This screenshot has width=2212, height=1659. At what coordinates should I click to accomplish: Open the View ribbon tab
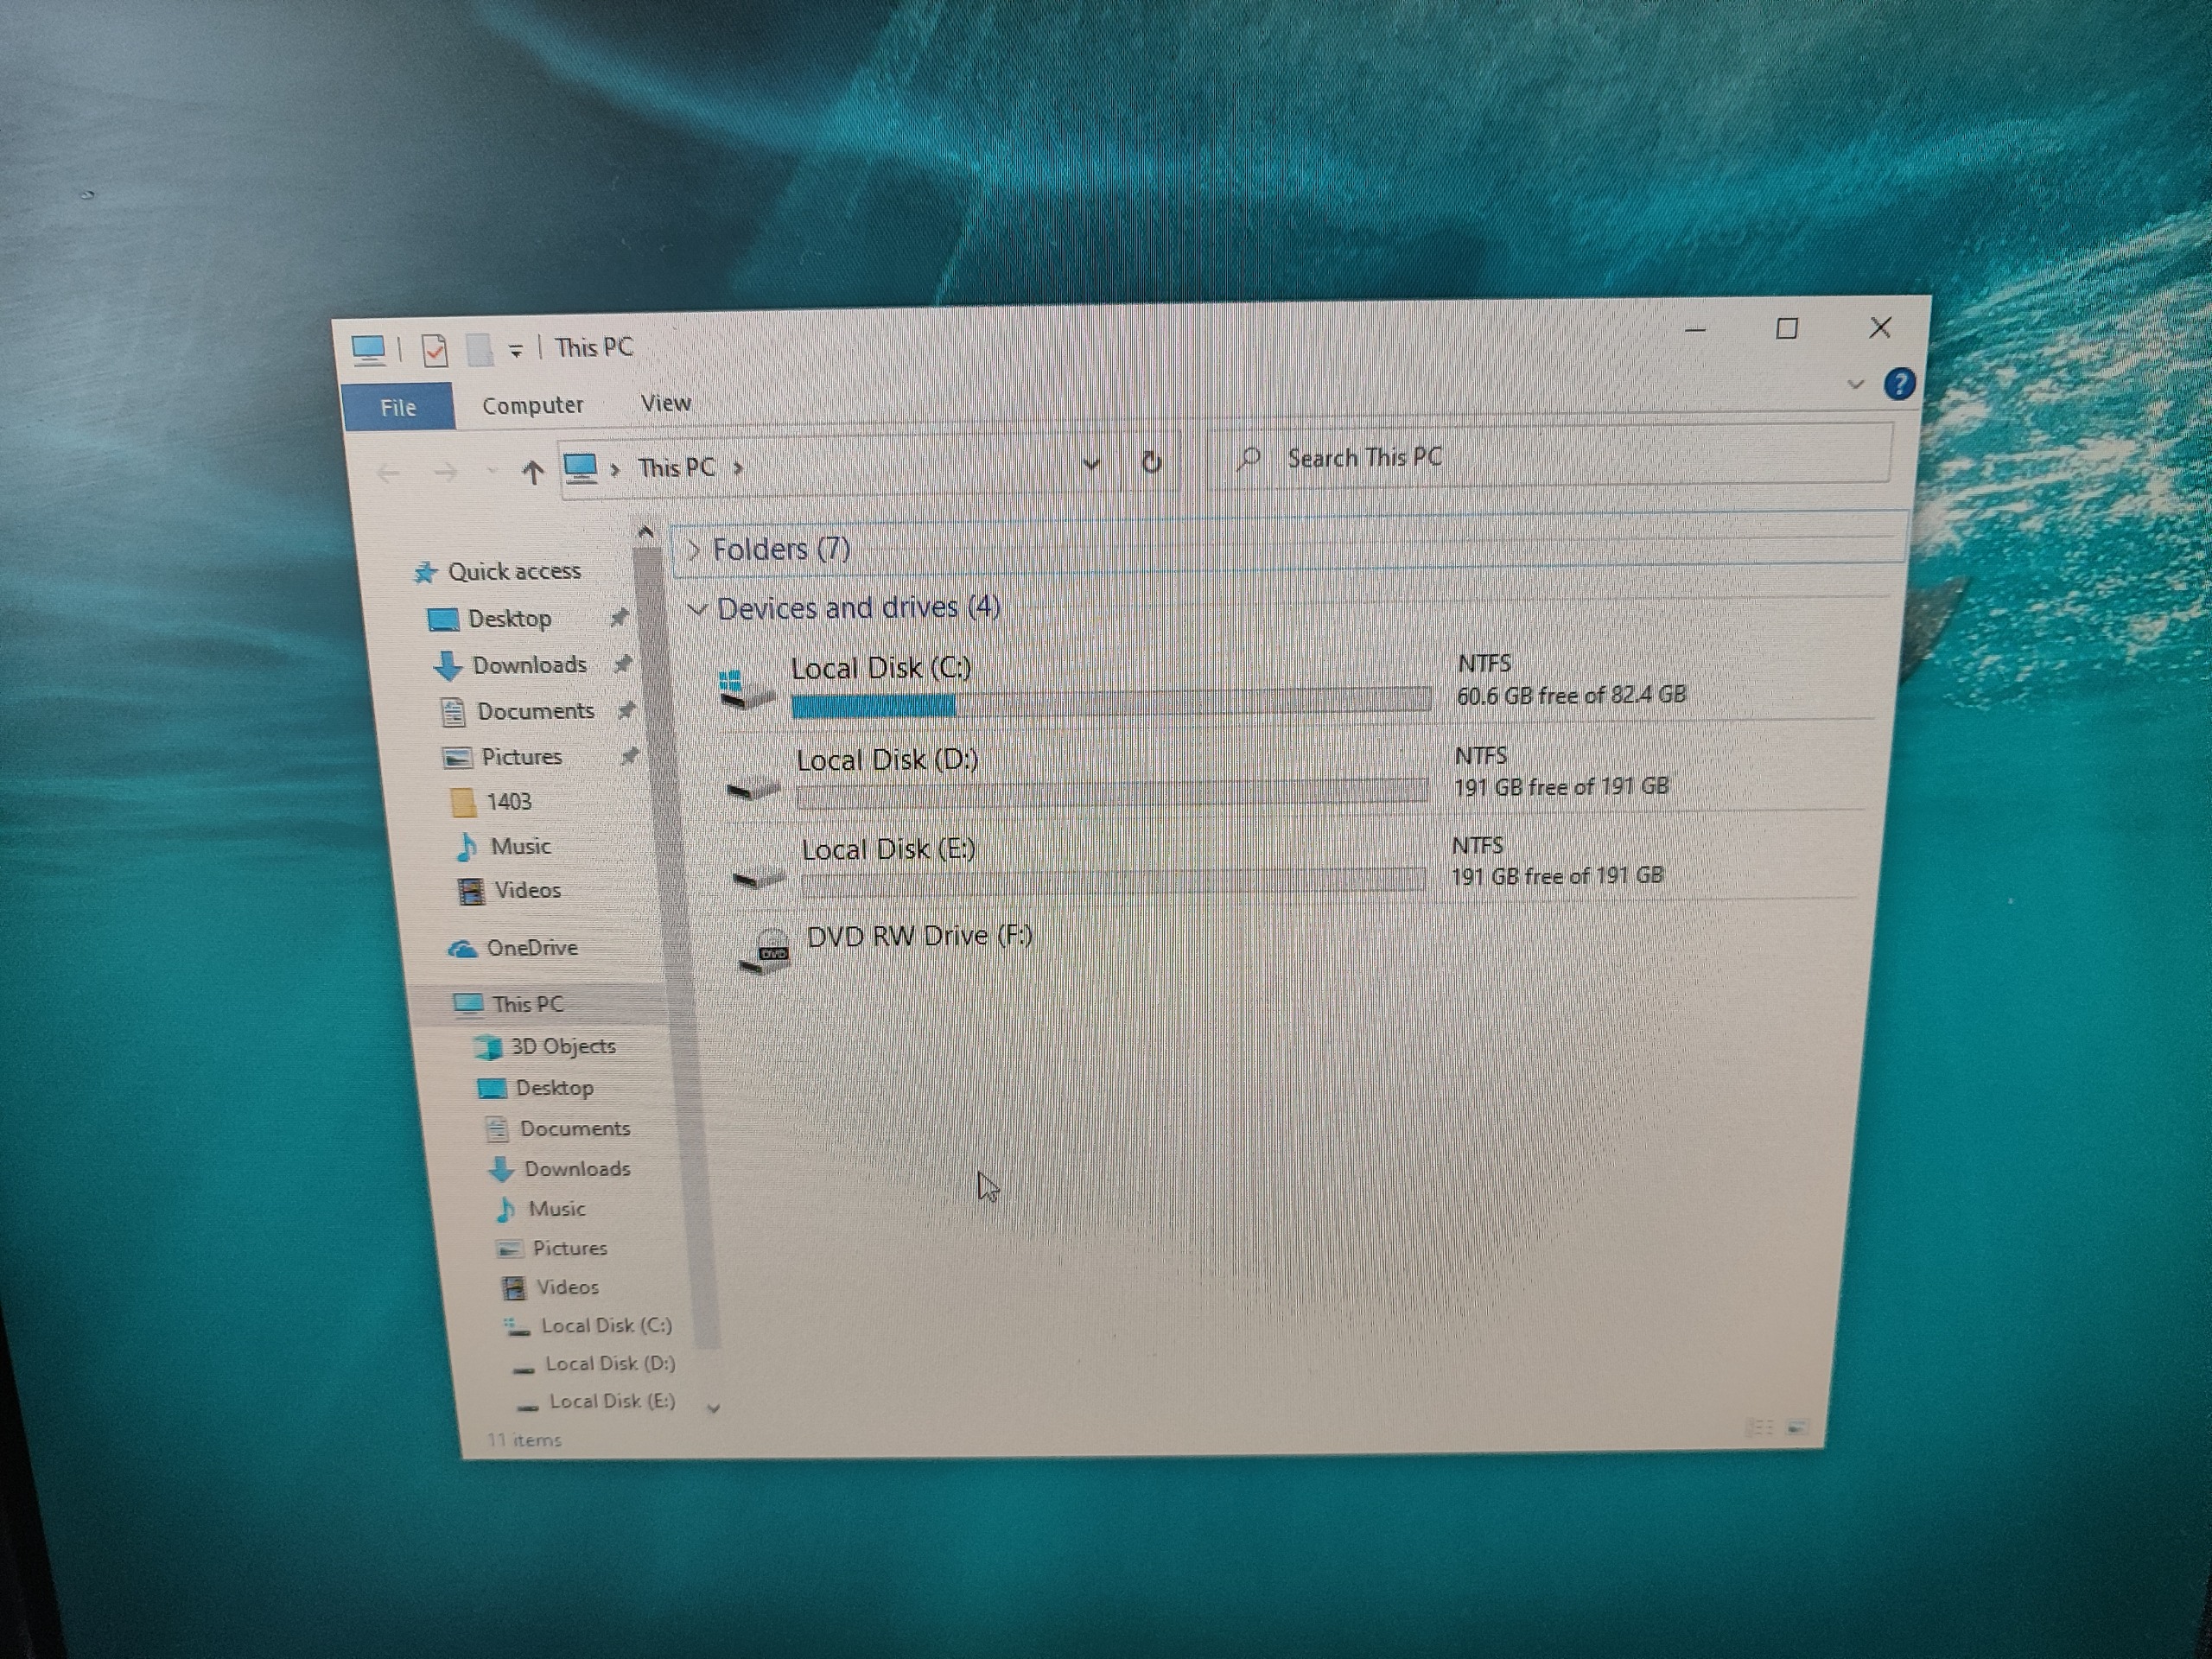point(665,403)
